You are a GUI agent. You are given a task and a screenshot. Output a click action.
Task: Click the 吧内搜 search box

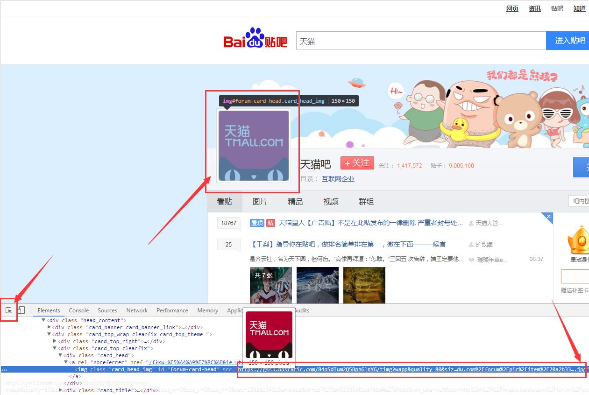[x=579, y=201]
